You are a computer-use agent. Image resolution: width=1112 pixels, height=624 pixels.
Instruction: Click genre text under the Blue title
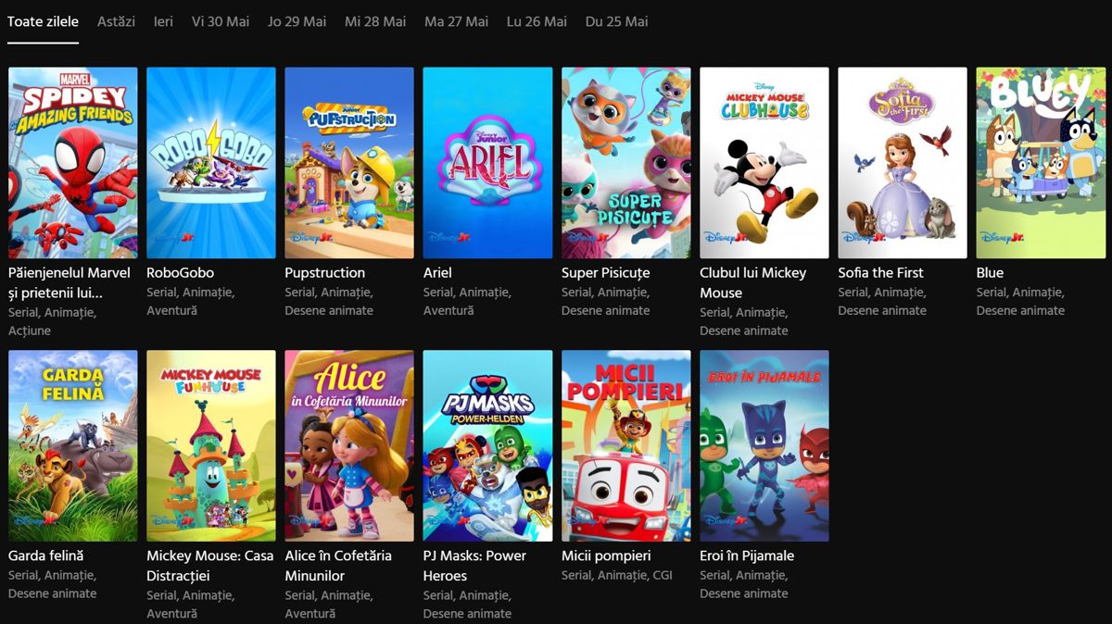1021,301
